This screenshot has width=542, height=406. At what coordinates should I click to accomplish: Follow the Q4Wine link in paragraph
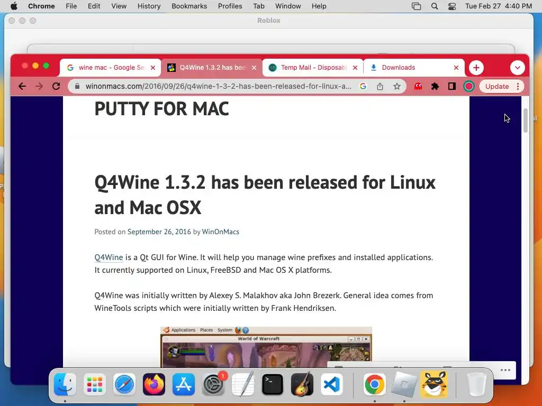tap(109, 257)
